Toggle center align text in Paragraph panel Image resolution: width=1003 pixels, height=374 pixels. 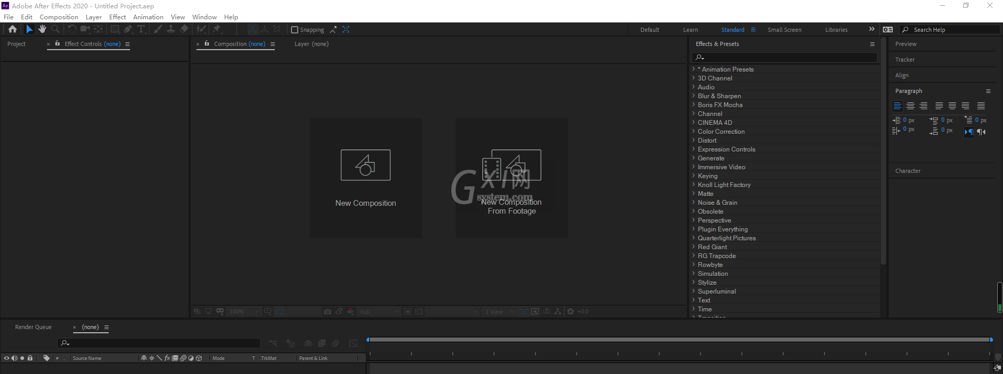pos(911,106)
